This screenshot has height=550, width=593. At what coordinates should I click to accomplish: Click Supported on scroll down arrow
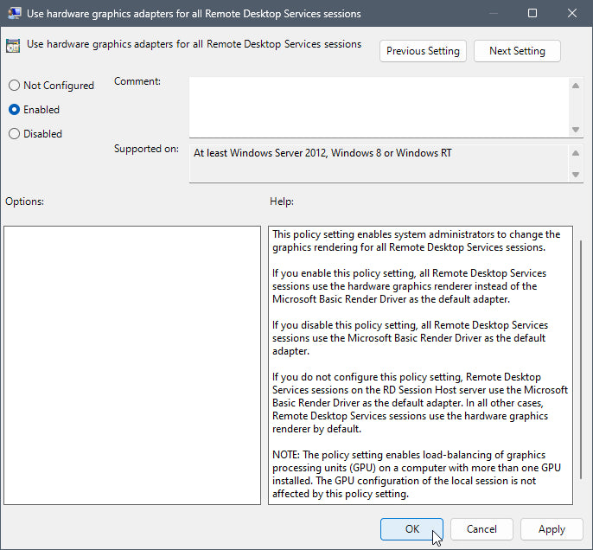[x=576, y=174]
